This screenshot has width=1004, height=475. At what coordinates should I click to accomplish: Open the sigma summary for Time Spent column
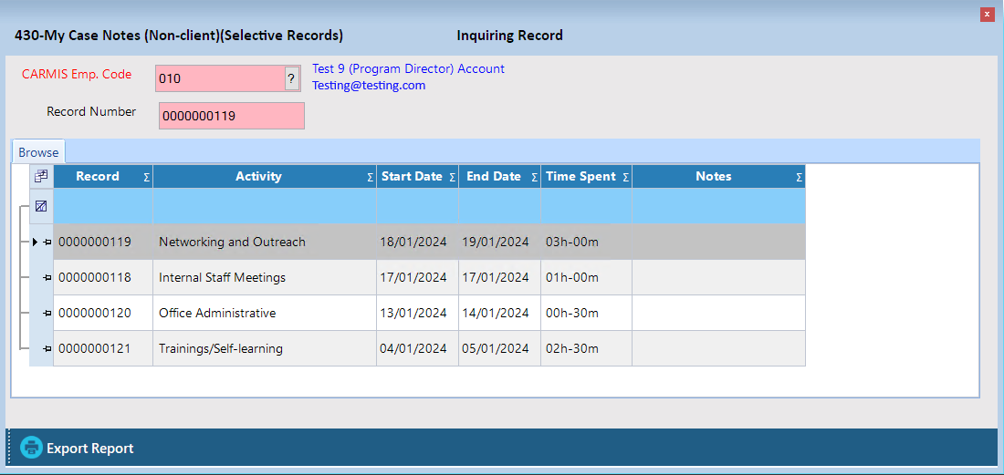coord(625,178)
